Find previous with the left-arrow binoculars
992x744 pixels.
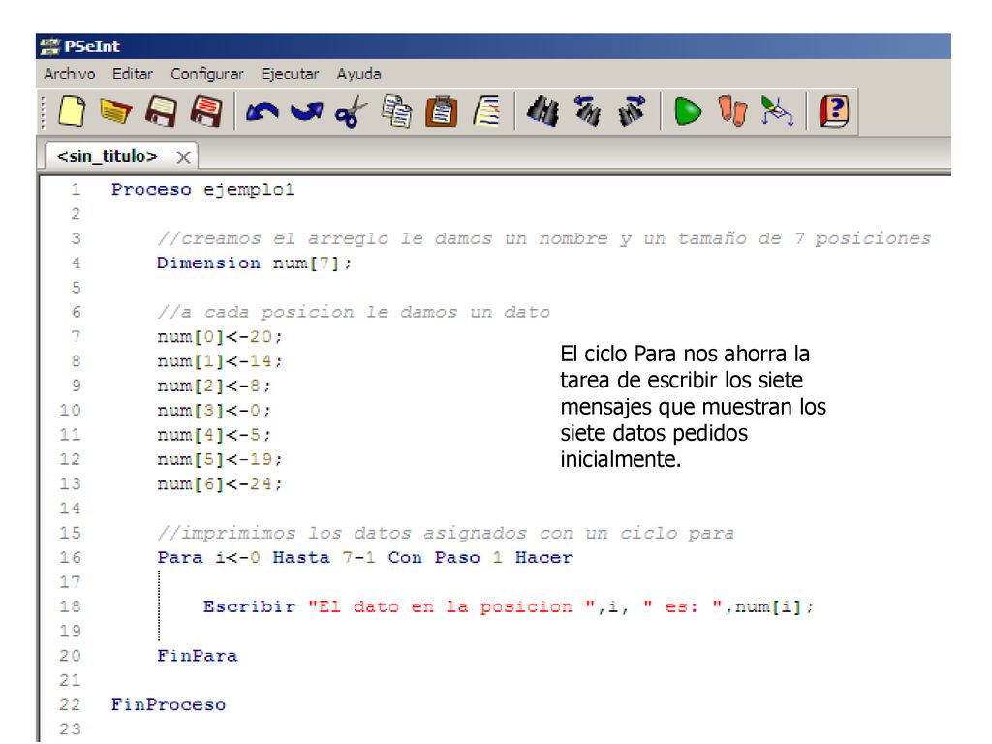[588, 111]
